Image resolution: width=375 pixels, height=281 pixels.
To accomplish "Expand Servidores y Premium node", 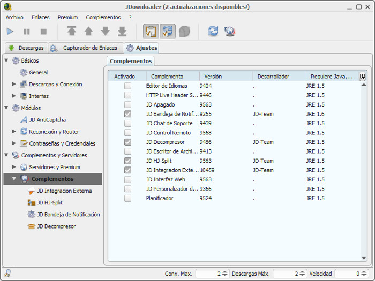I will pos(14,167).
